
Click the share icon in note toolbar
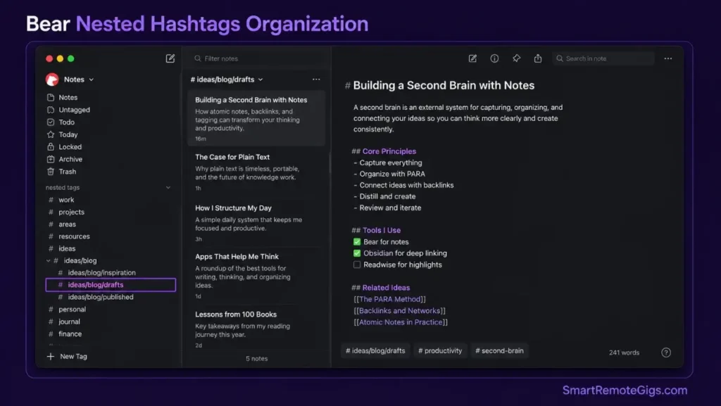[x=537, y=58]
